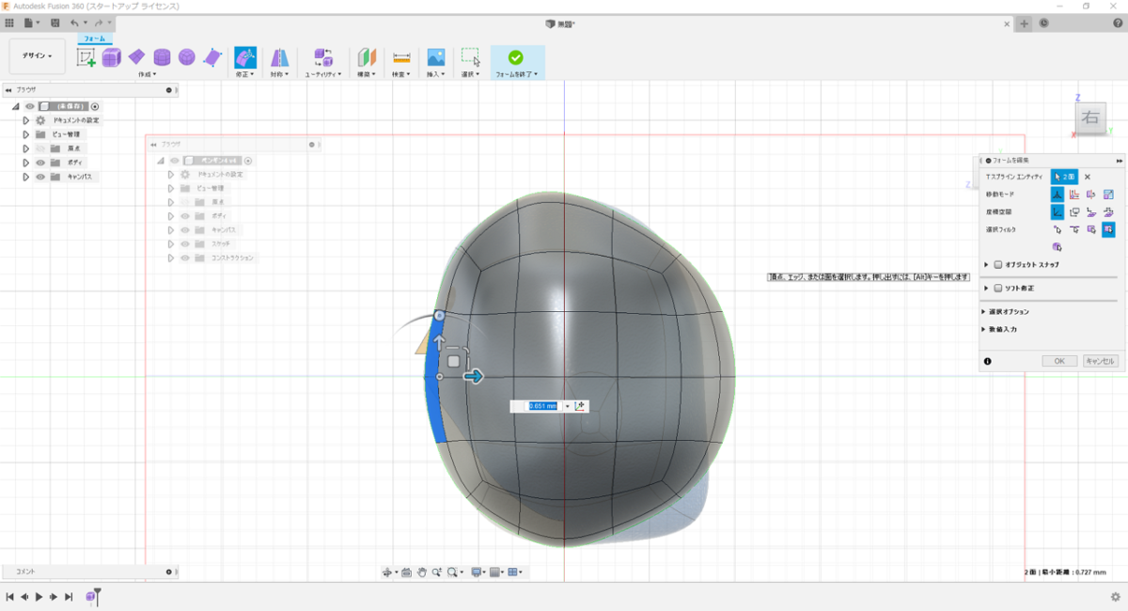
Task: Open the 挿入 dropdown menu
Action: [436, 74]
